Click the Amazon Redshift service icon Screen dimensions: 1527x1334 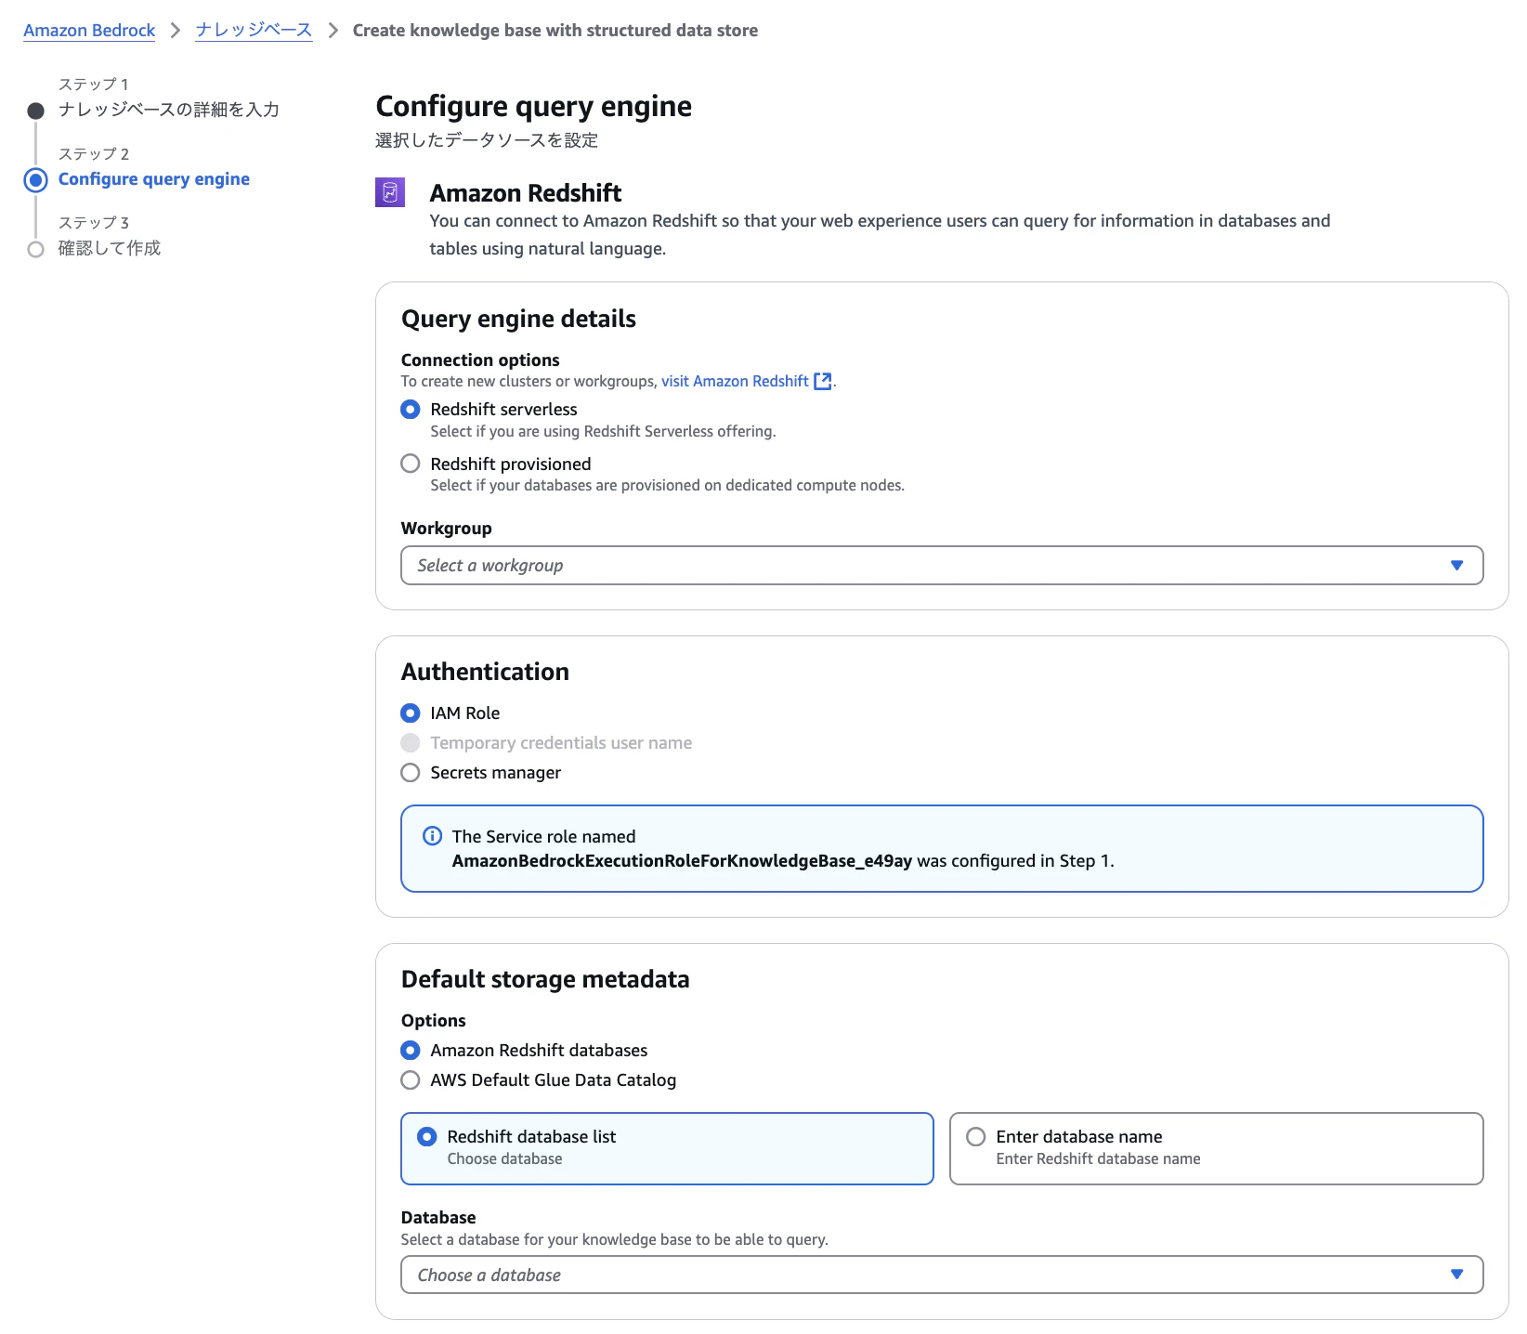[x=390, y=192]
